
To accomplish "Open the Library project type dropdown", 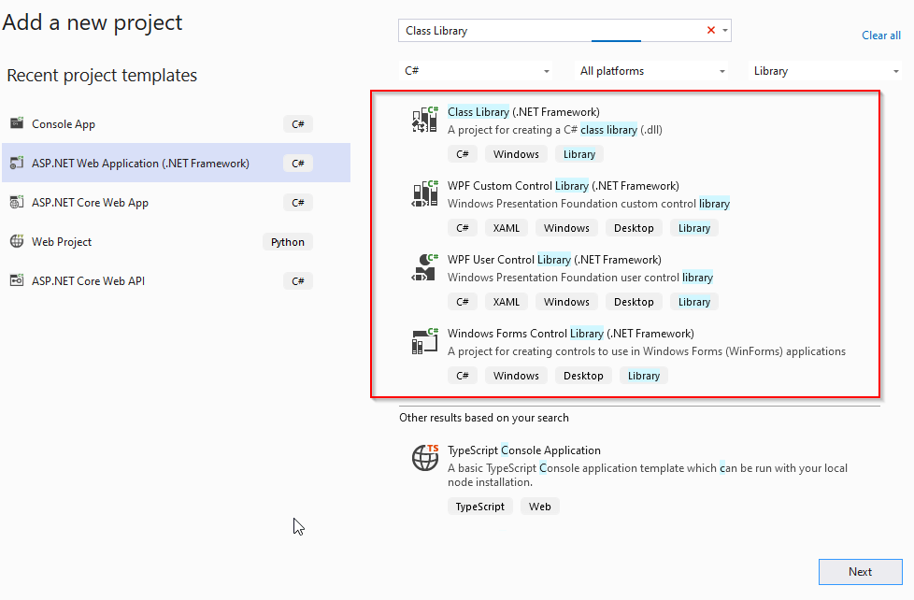I will pyautogui.click(x=826, y=70).
